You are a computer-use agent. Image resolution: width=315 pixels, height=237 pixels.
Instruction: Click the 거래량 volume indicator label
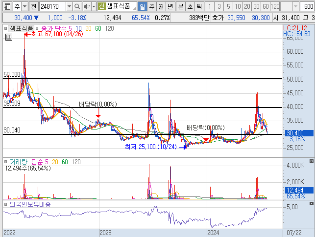[19, 162]
